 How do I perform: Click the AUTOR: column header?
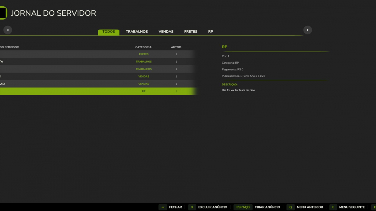point(176,47)
